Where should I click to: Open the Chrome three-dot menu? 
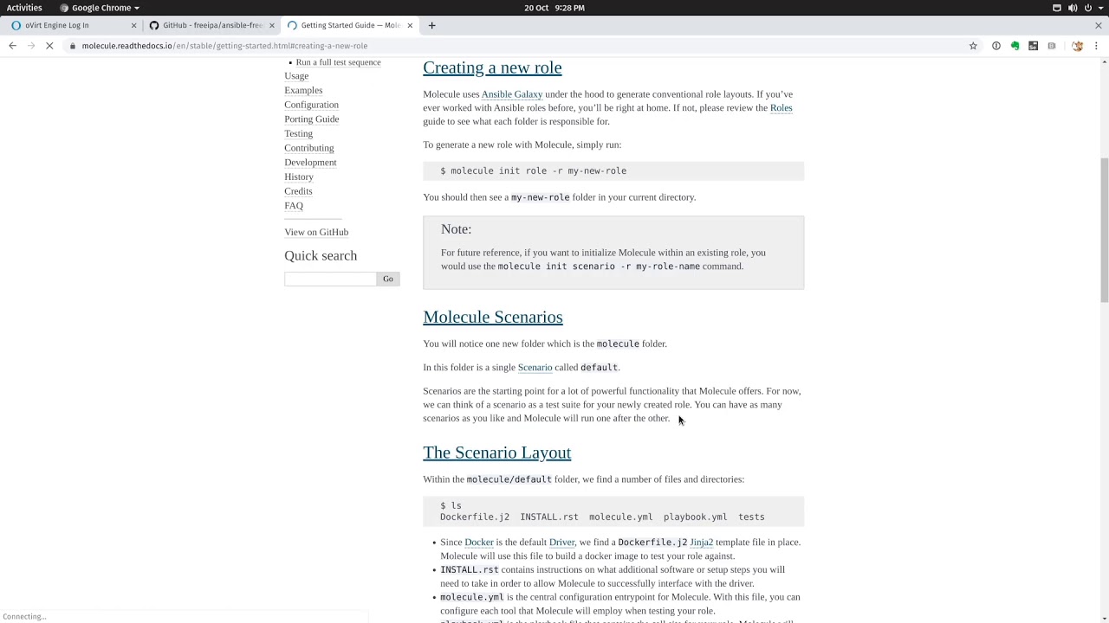pyautogui.click(x=1096, y=46)
